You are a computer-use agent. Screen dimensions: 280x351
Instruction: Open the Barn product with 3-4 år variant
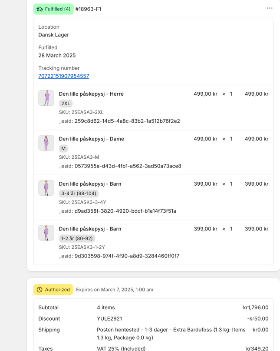(x=90, y=184)
